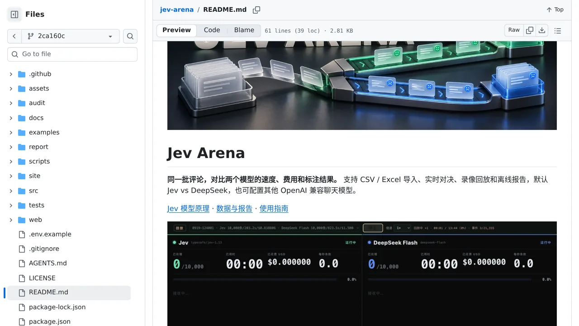
Task: Open the web folder
Action: (35, 220)
